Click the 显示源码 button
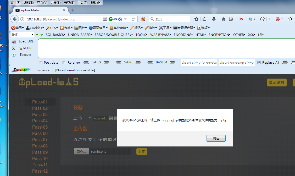The image size is (295, 176). (x=276, y=82)
